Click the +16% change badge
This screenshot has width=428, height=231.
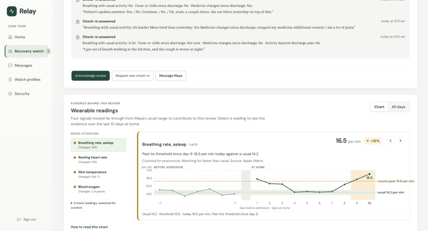pyautogui.click(x=373, y=141)
